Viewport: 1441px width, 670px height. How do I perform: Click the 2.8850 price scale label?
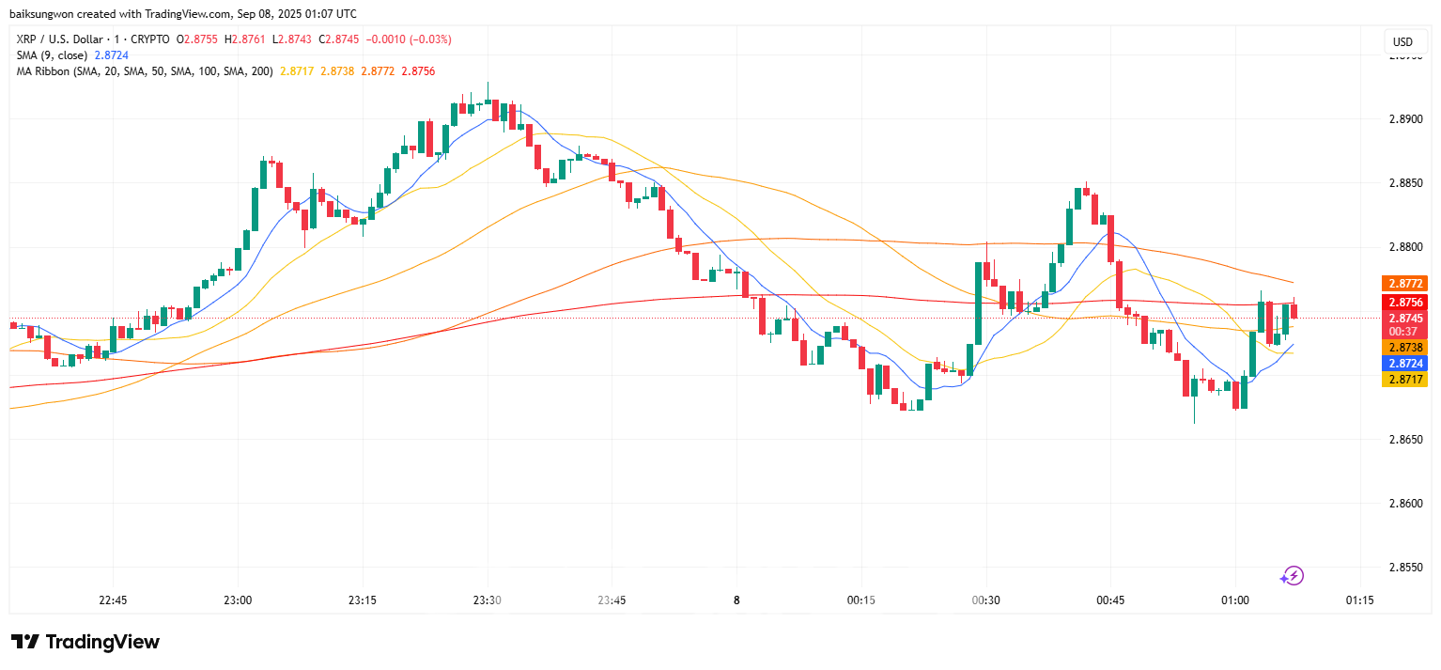point(1402,184)
